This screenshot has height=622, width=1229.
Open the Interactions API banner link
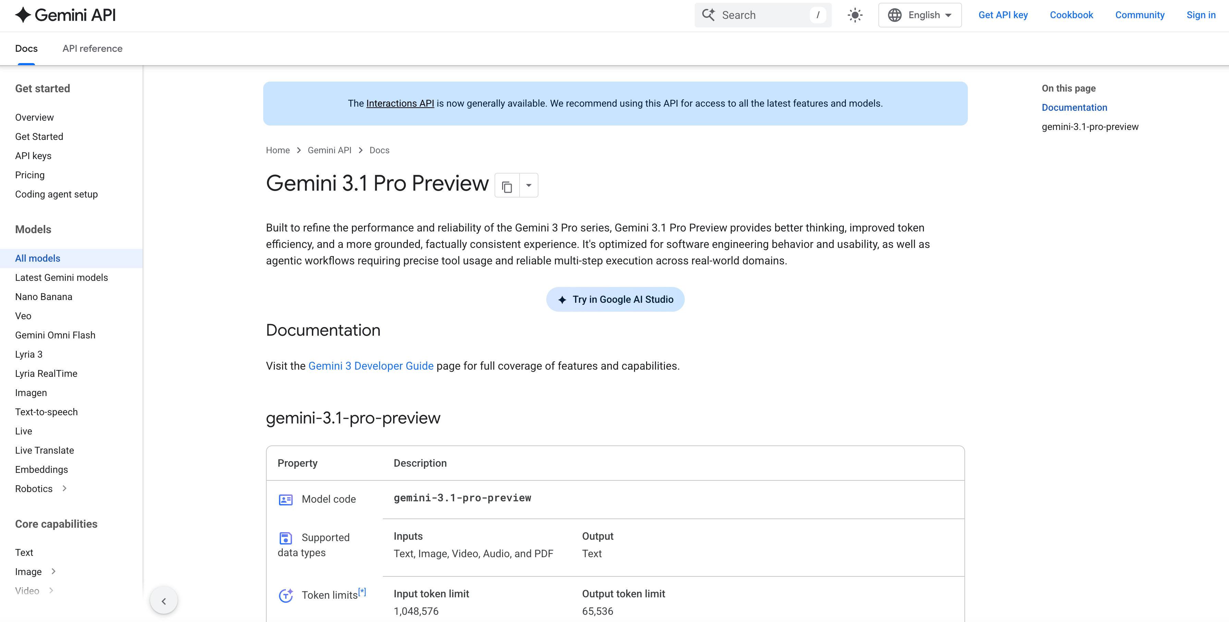400,104
